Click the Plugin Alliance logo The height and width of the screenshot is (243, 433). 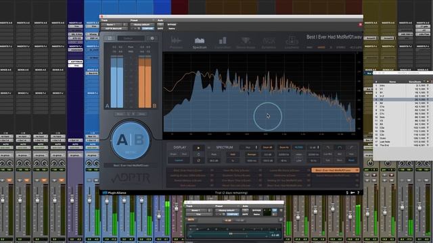pyautogui.click(x=114, y=193)
